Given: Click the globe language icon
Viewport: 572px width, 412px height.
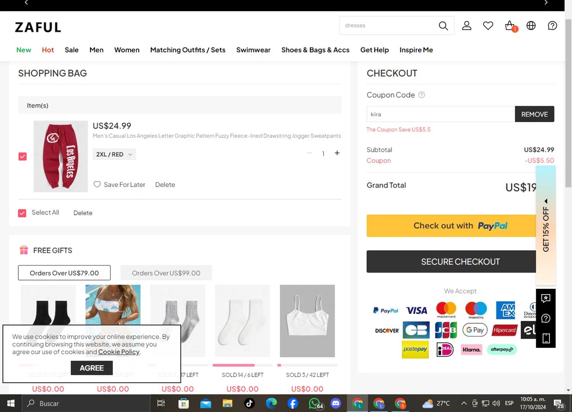Looking at the screenshot, I should pos(531,26).
